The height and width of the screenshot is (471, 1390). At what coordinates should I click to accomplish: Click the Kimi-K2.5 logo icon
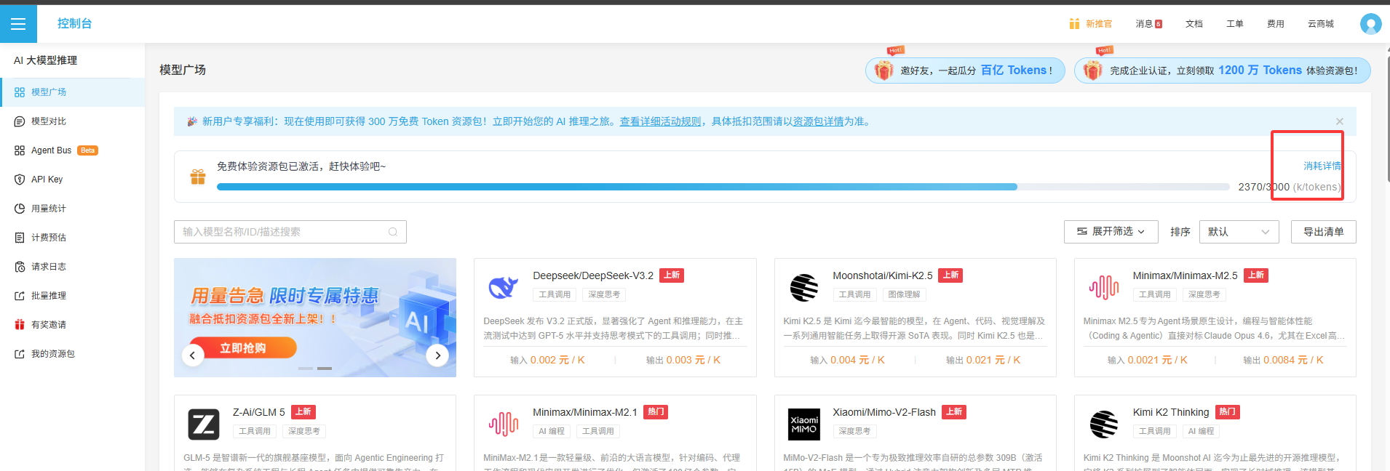click(803, 288)
